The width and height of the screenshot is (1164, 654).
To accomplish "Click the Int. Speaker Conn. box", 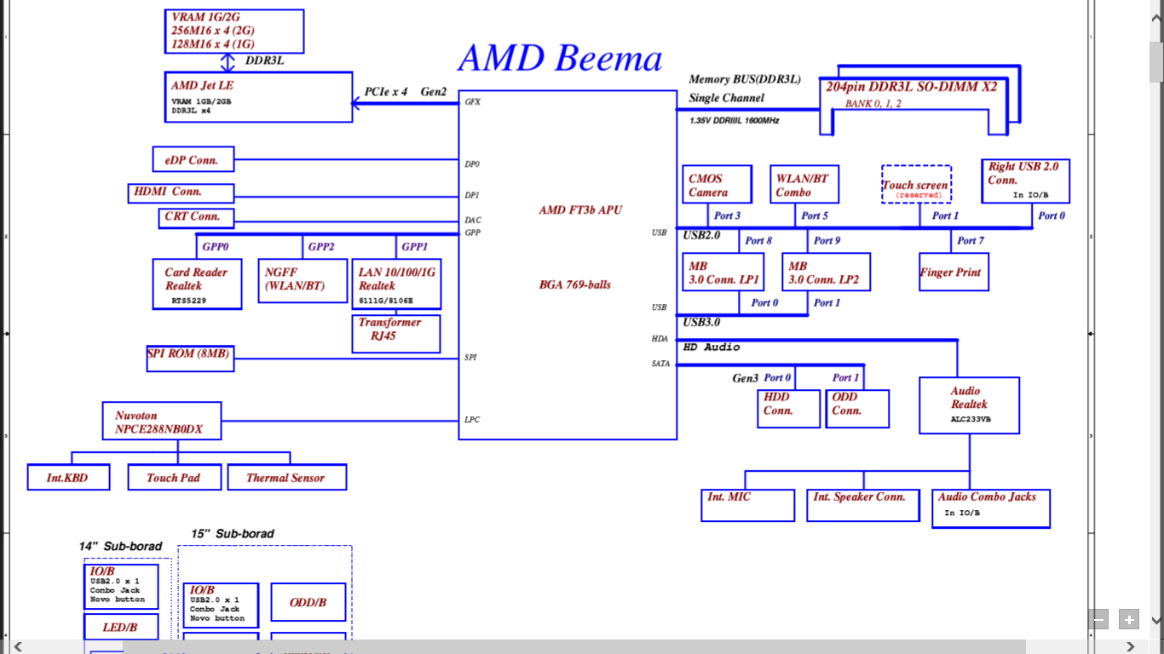I will pos(863,505).
